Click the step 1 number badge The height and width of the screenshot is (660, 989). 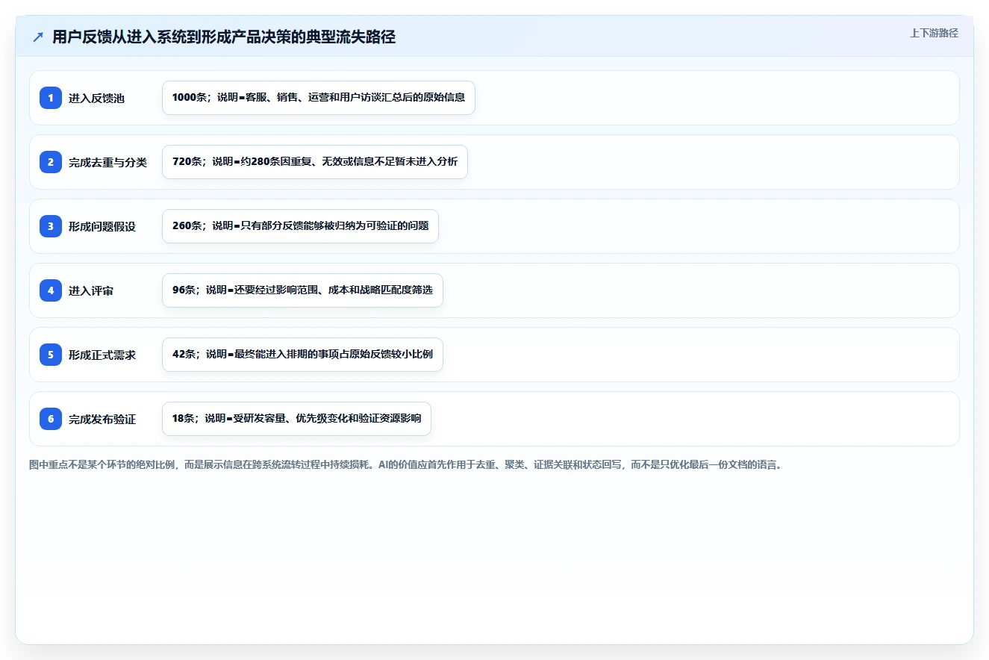(51, 98)
